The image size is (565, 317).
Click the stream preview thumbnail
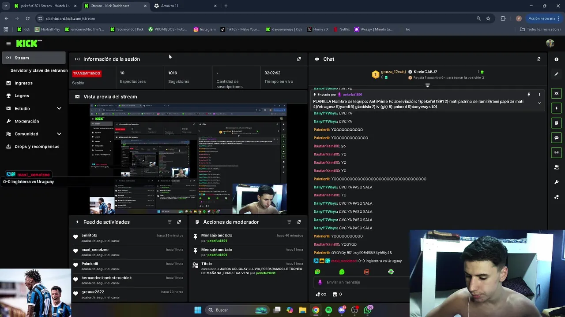(188, 159)
